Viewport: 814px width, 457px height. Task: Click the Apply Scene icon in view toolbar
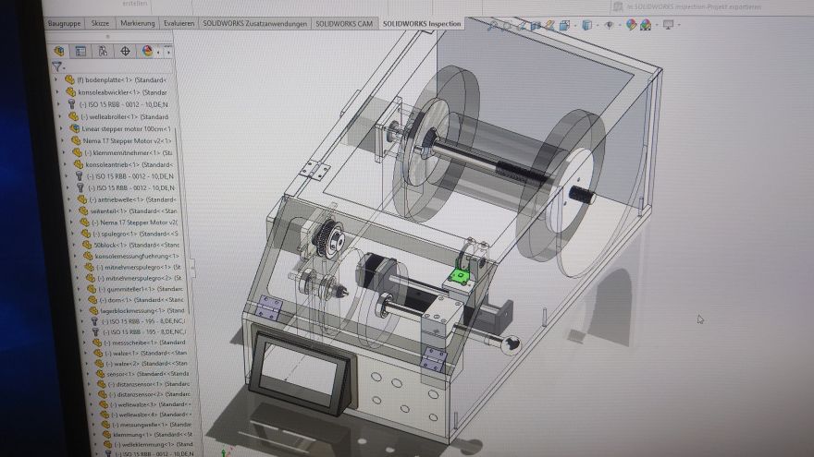(x=646, y=25)
